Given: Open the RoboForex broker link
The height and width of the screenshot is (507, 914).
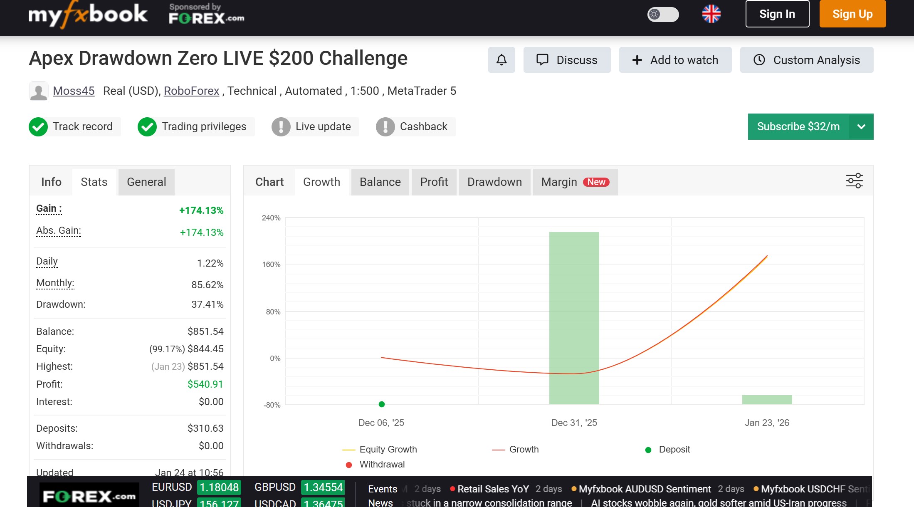Looking at the screenshot, I should (191, 91).
